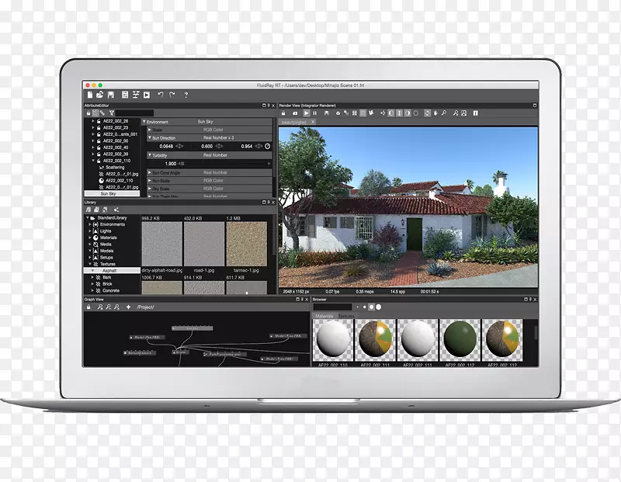Click the Render View camera icon

(x=295, y=113)
